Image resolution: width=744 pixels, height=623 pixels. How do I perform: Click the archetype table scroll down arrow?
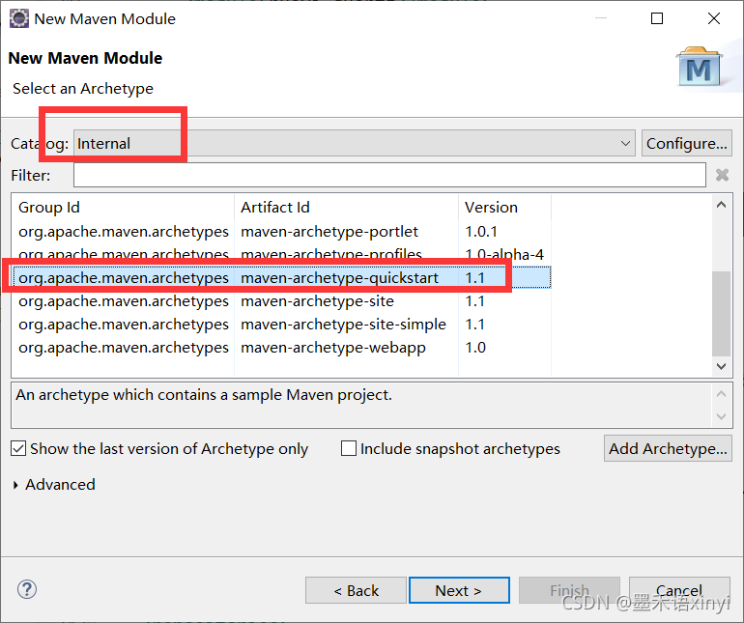coord(721,366)
